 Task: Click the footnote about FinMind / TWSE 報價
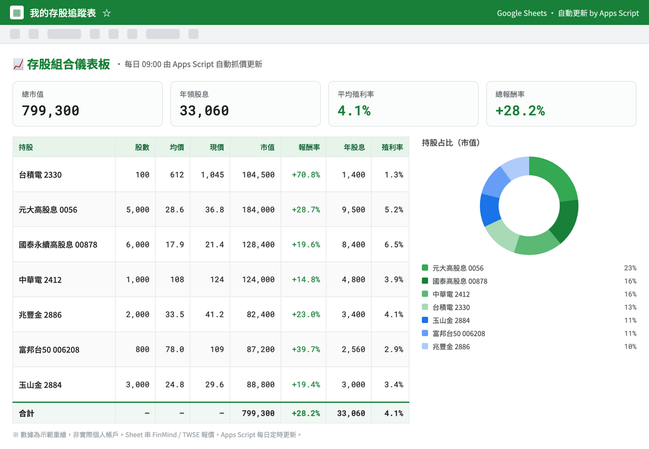(157, 435)
